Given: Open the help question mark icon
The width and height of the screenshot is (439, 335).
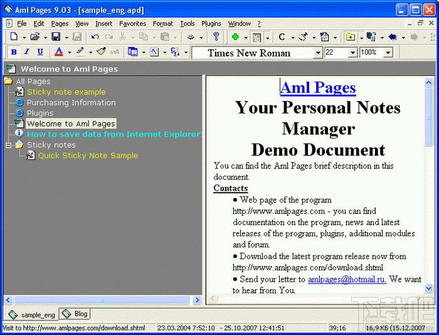Looking at the screenshot, I should (x=216, y=36).
